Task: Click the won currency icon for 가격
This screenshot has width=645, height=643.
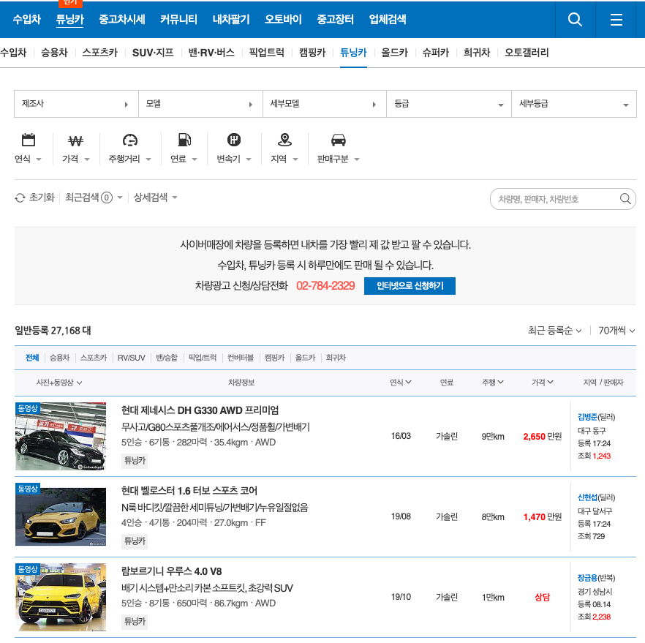Action: click(x=76, y=140)
